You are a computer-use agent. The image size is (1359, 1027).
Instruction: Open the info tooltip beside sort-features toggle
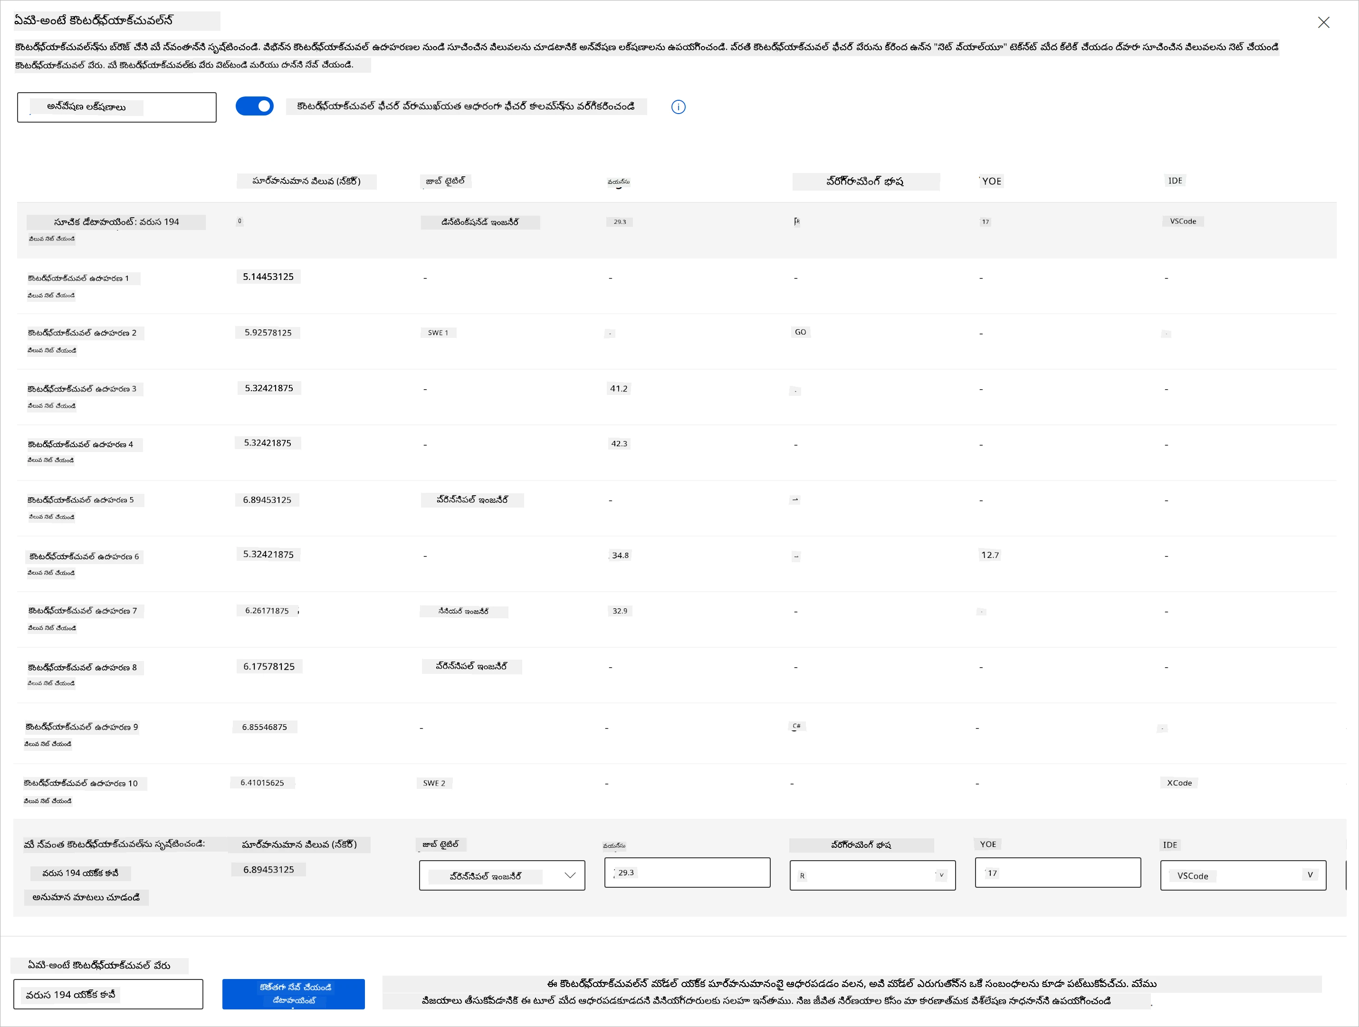[x=678, y=107]
